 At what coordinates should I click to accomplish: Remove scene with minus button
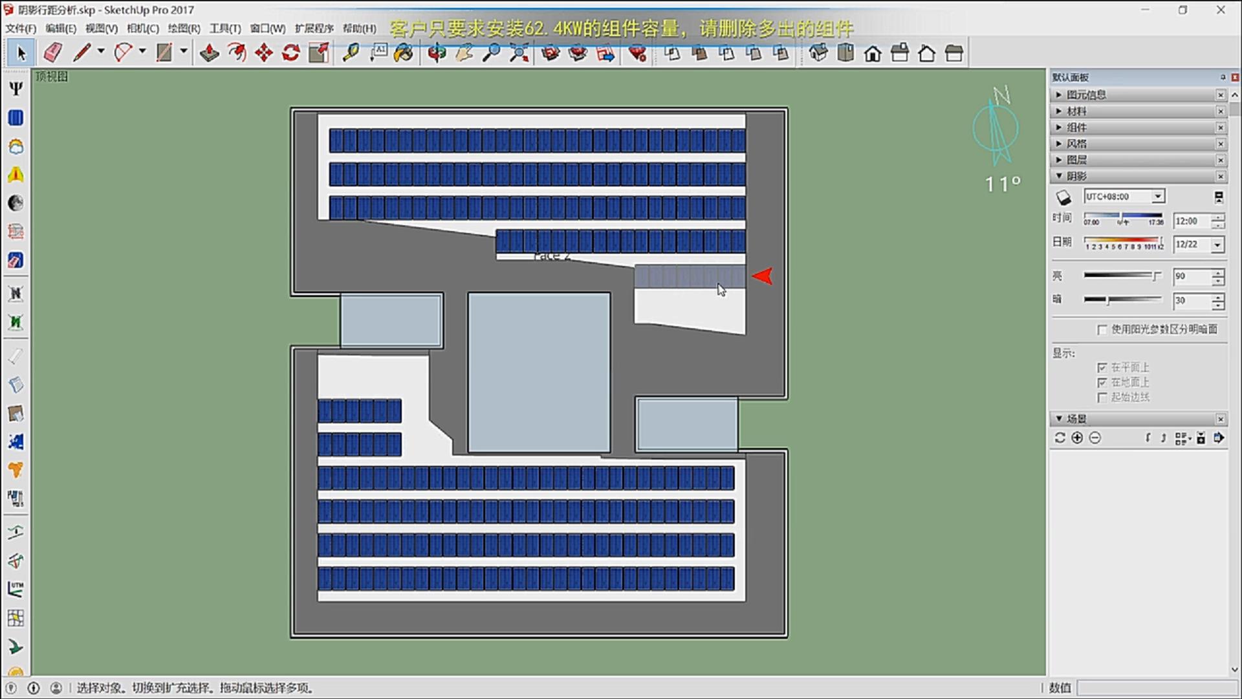click(1095, 438)
